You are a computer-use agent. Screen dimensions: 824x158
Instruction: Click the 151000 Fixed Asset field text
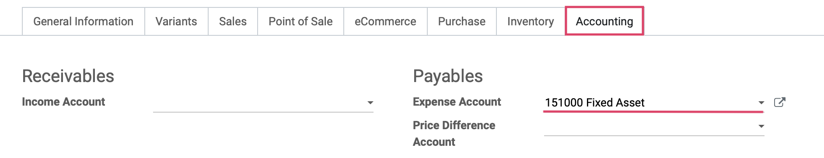point(595,103)
